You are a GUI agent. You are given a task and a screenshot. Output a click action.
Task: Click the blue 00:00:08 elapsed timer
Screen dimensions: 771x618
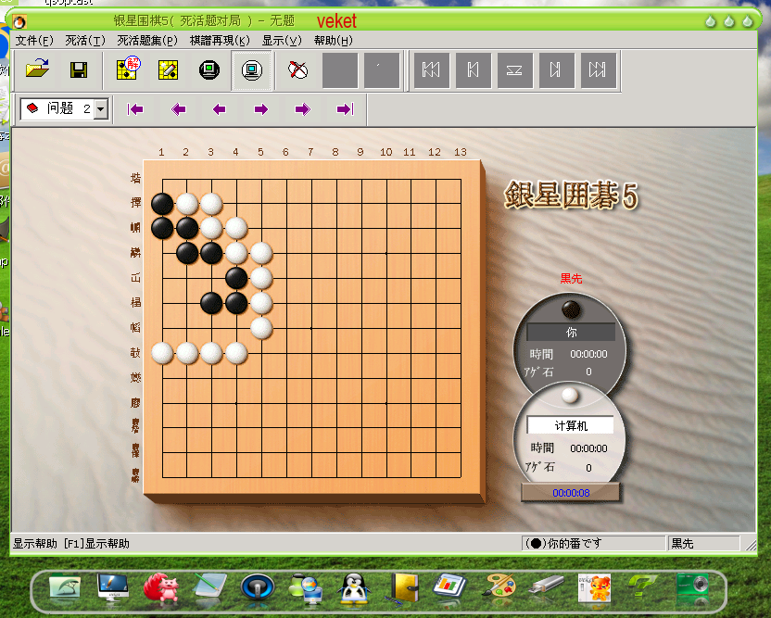point(571,493)
